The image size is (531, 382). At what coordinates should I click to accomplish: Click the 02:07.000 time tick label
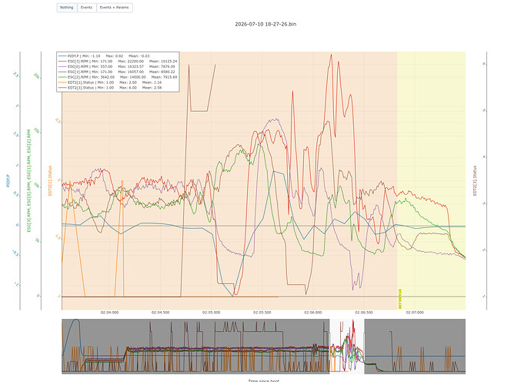[415, 313]
